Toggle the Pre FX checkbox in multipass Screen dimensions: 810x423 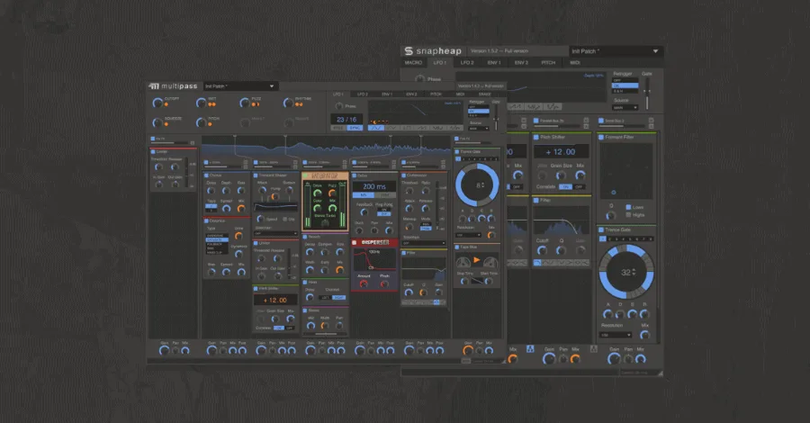click(x=153, y=139)
